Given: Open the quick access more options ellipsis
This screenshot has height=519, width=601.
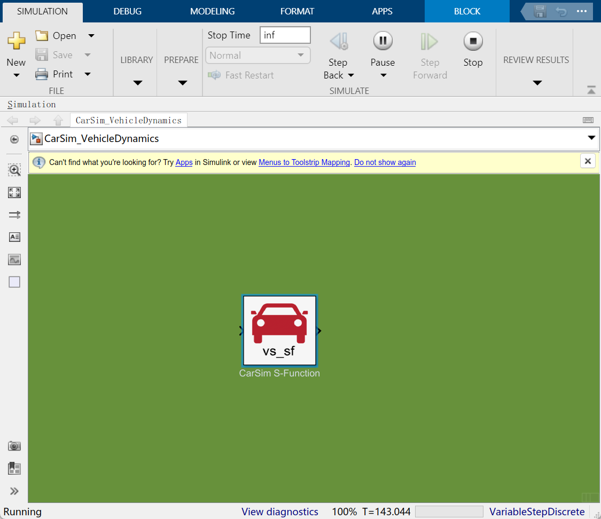Looking at the screenshot, I should pyautogui.click(x=582, y=11).
